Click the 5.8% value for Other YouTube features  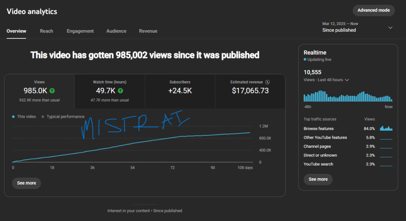coord(370,137)
